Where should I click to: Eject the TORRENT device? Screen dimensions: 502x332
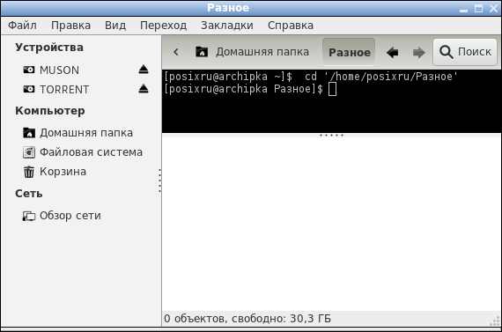click(144, 89)
